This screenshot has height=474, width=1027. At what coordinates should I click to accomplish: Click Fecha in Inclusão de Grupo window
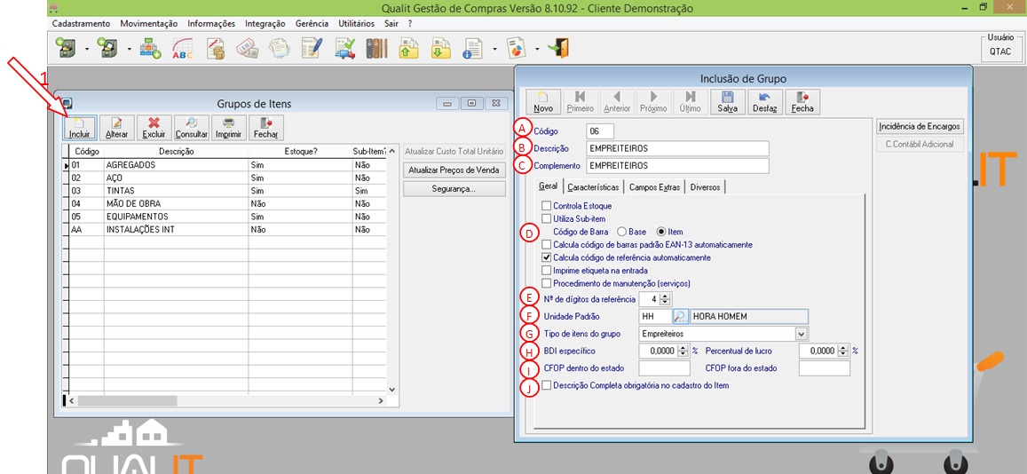click(x=802, y=101)
